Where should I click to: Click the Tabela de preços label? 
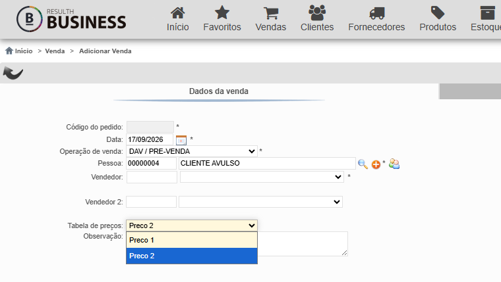[x=95, y=225]
